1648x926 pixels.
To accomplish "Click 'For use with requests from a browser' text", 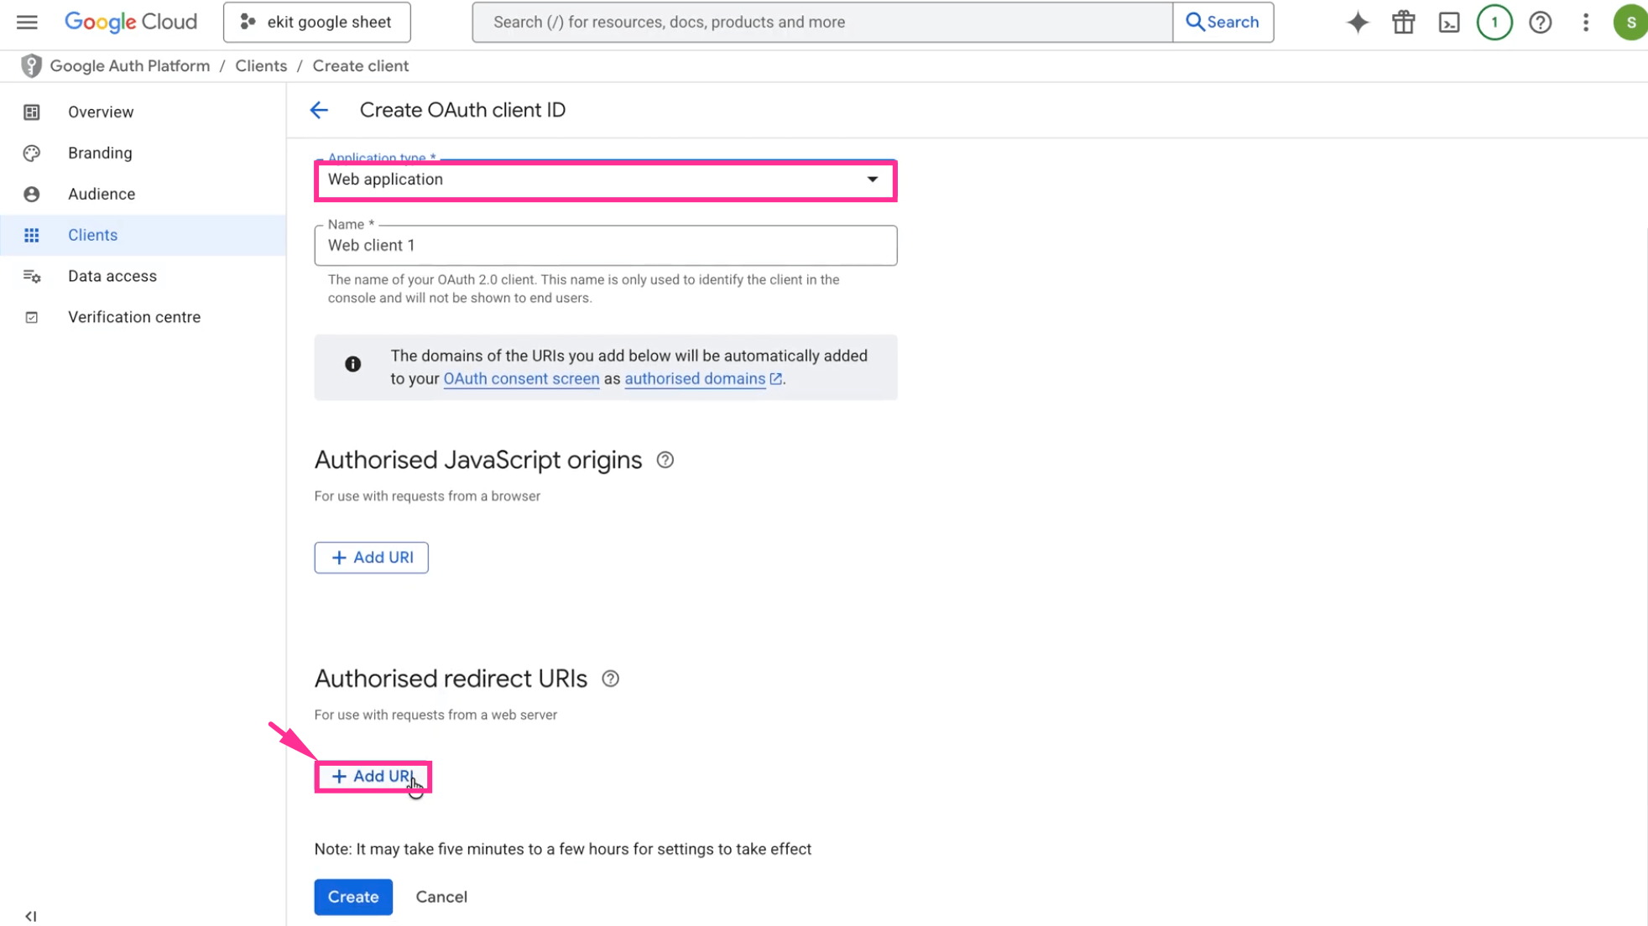I will pos(427,497).
